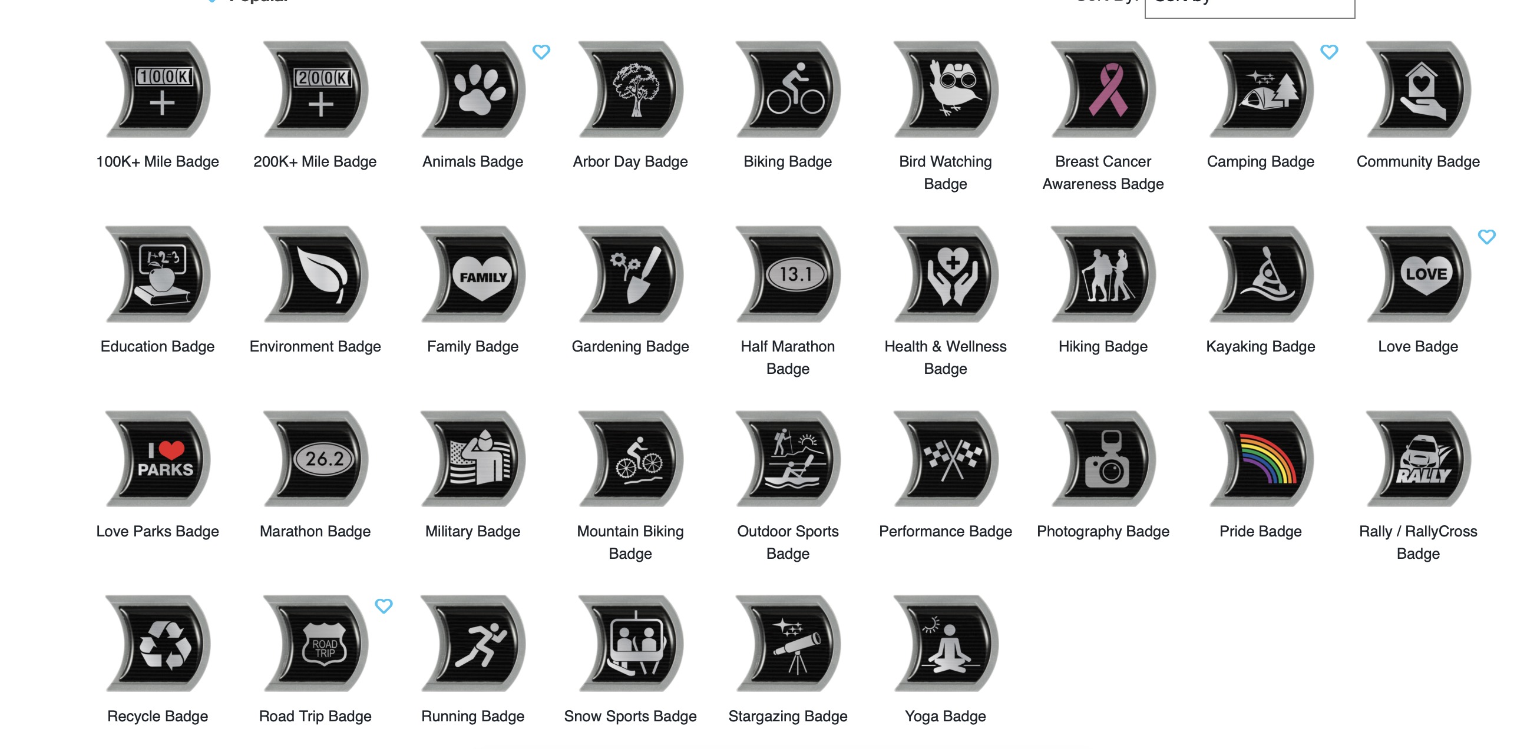Open the Kayaking Badge text link

coord(1260,347)
